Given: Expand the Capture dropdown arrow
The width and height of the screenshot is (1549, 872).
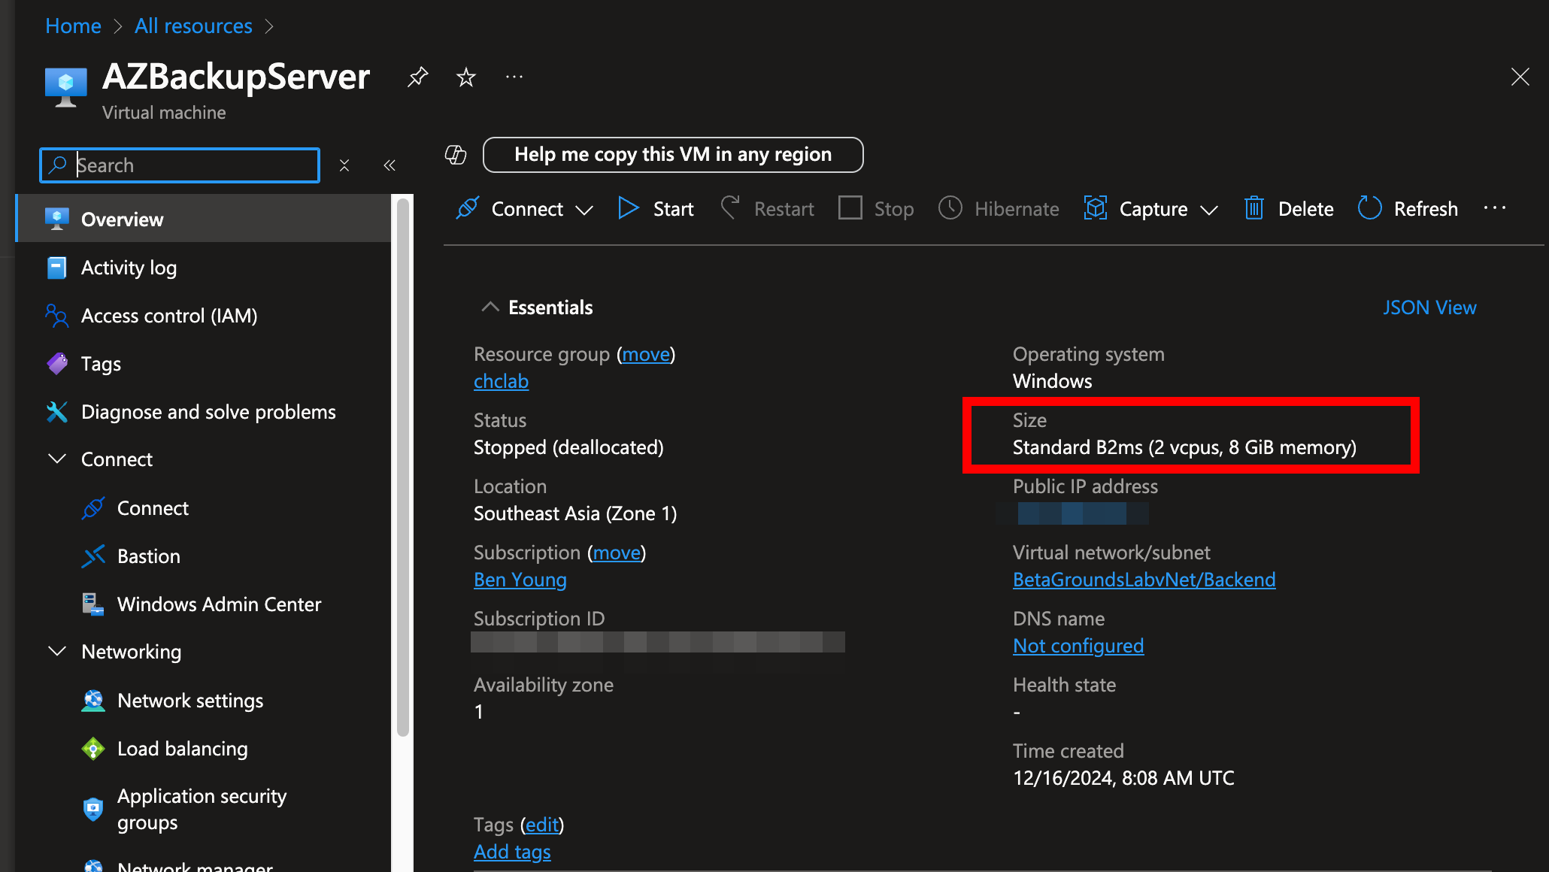Looking at the screenshot, I should 1208,210.
